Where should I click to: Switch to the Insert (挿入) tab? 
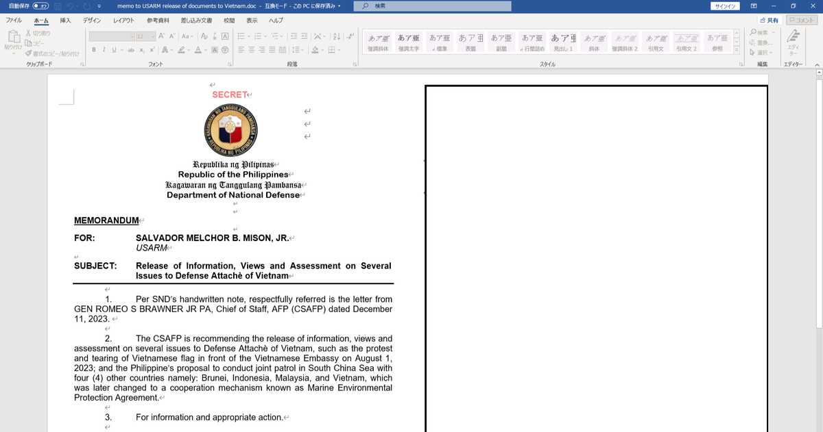66,21
